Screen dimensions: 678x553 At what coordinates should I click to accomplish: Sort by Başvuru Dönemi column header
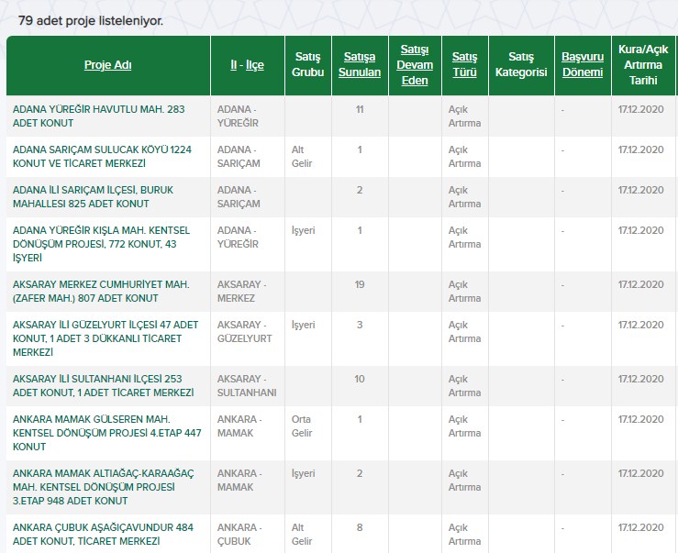pos(582,65)
